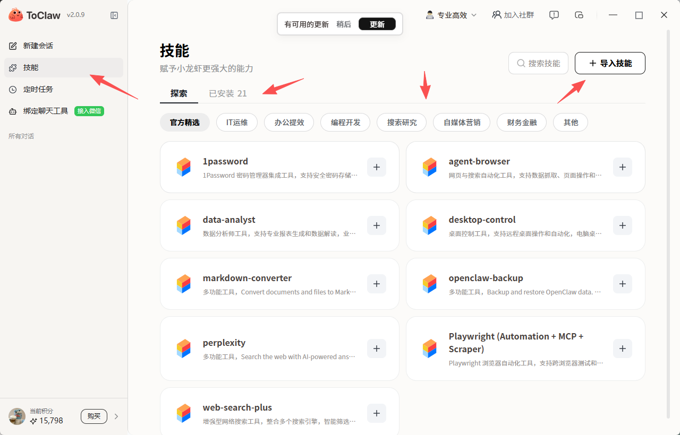Click the agent-browser skill cube icon

pyautogui.click(x=429, y=167)
